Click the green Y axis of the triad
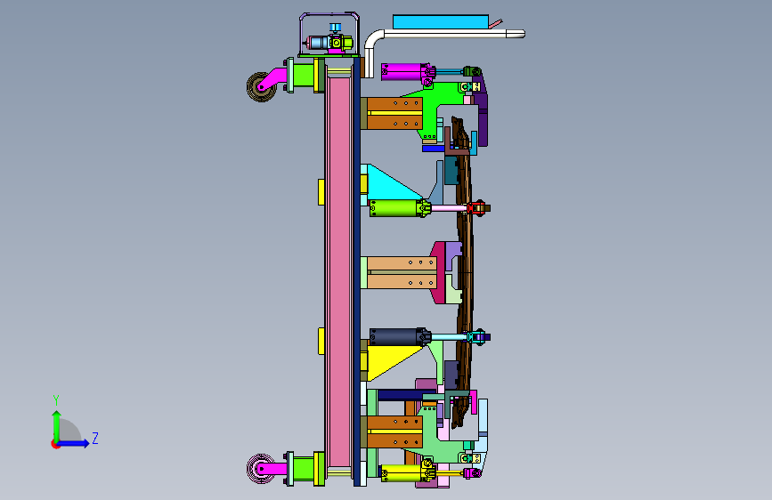The width and height of the screenshot is (772, 500). [x=56, y=425]
